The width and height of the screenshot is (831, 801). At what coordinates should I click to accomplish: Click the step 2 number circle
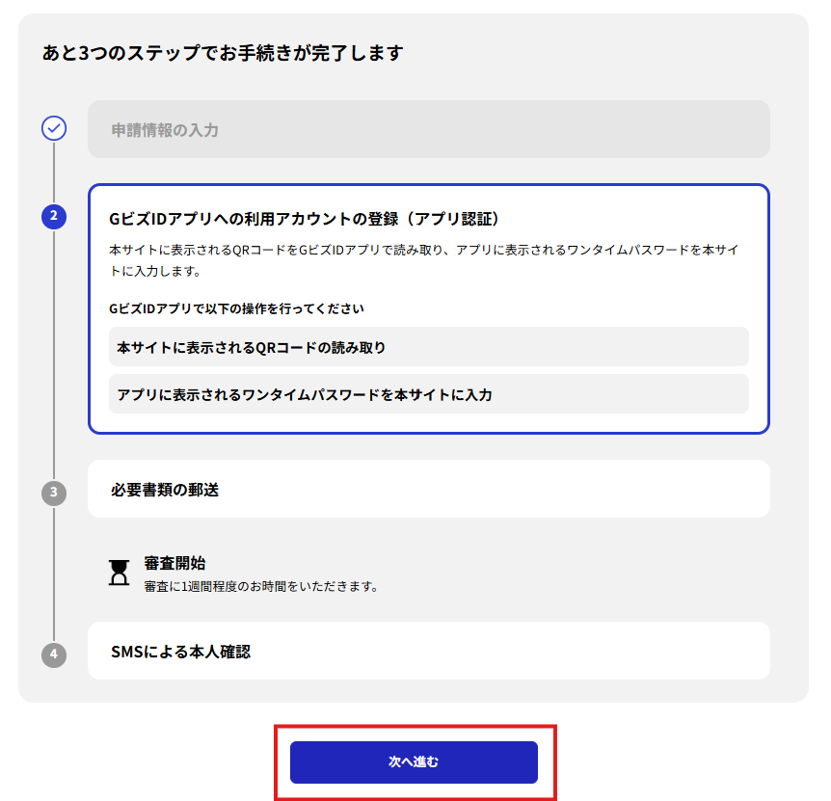54,216
